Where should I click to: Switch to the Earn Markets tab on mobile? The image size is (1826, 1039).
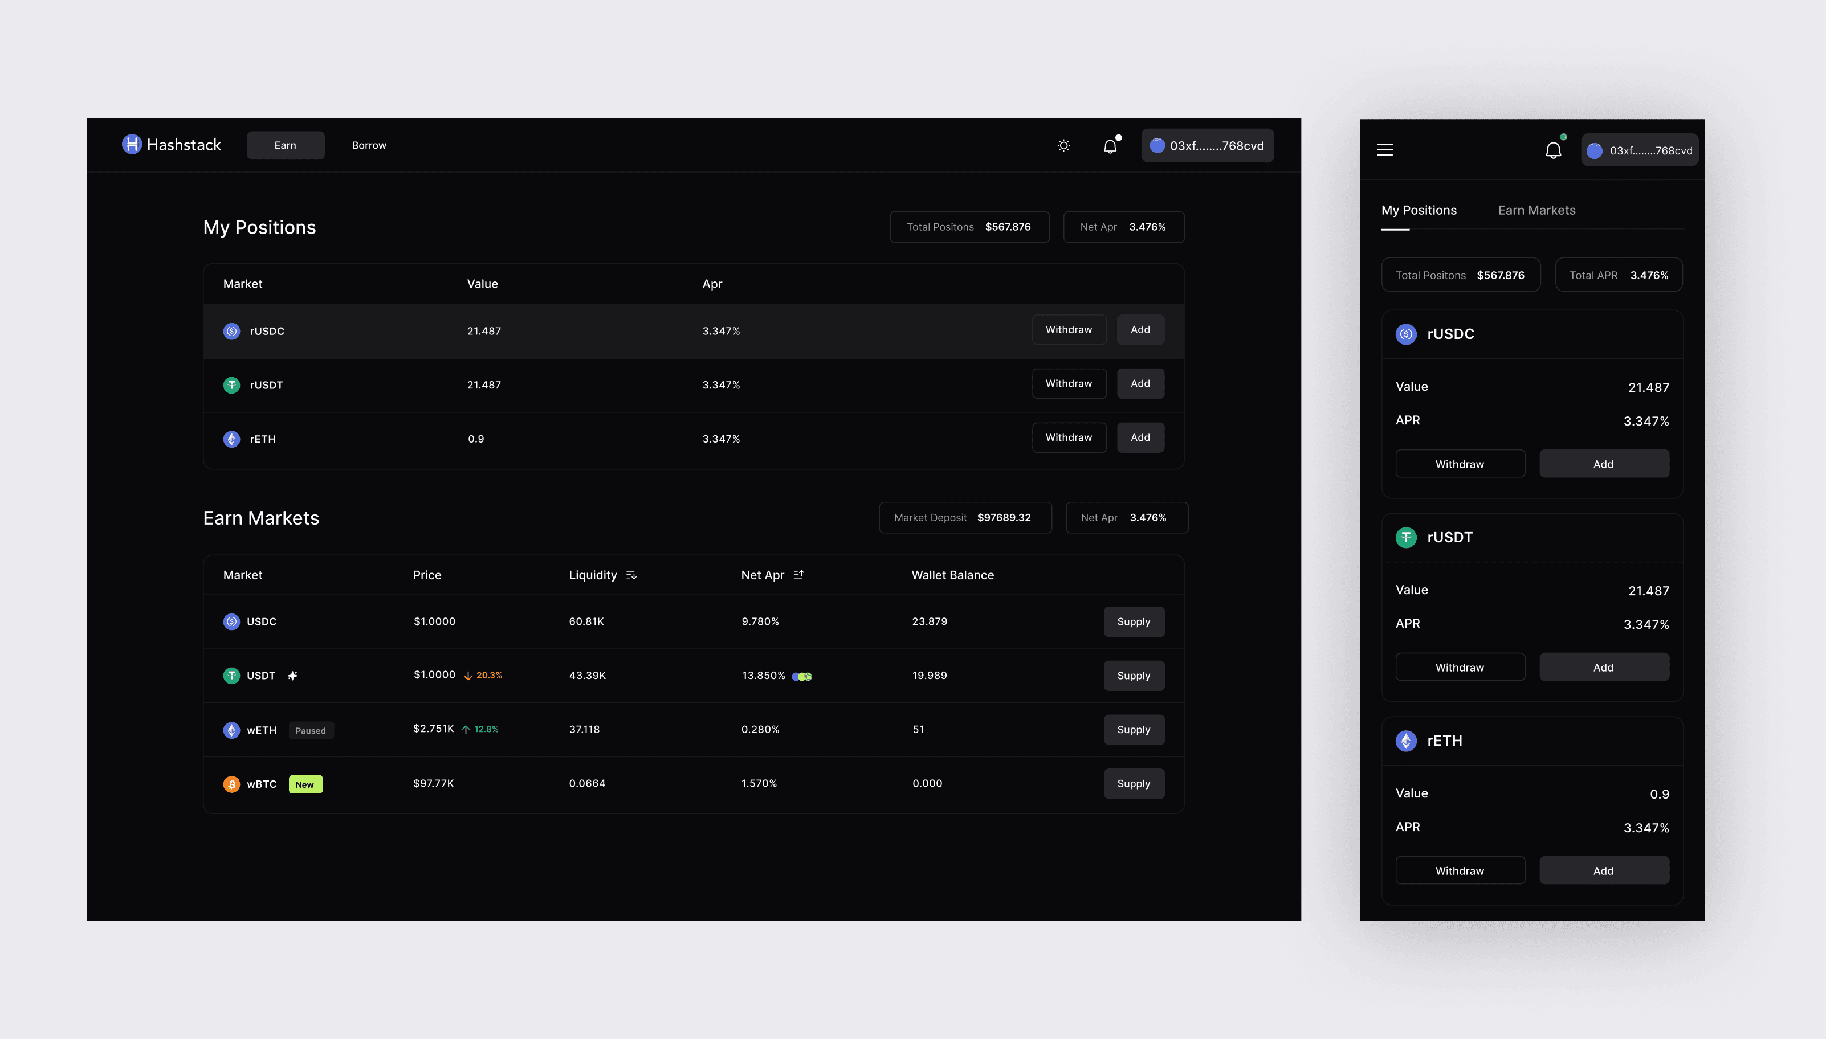1536,211
